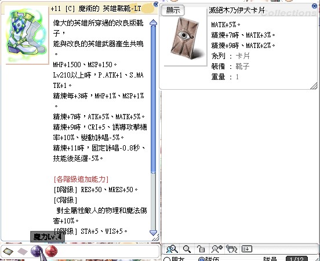The width and height of the screenshot is (320, 261).
Task: Click the scroll down arrow in description
Action: pyautogui.click(x=153, y=233)
